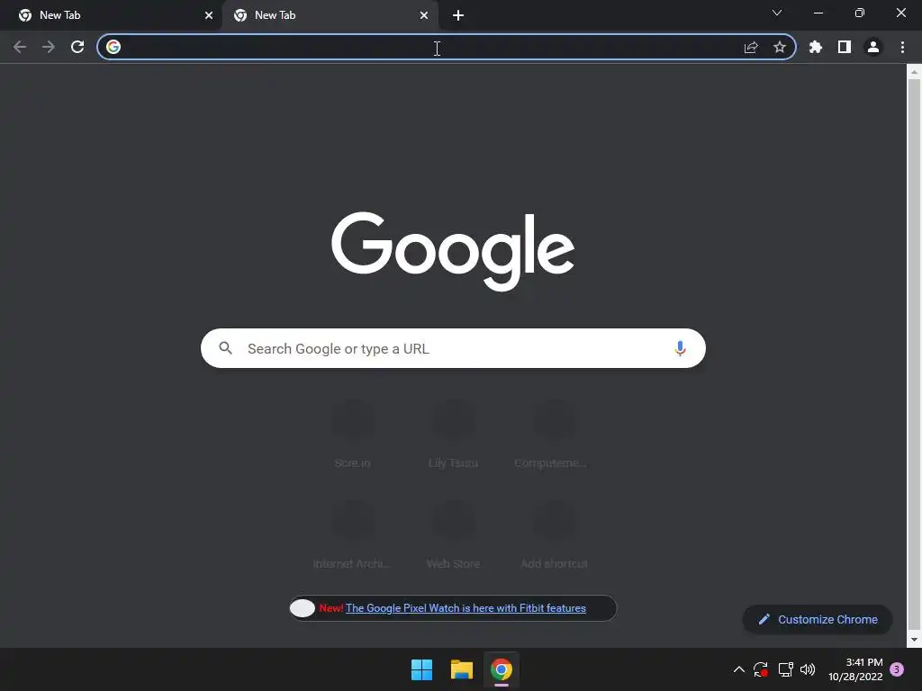Open the network tray icon
Screen dimensions: 922x691
point(785,669)
